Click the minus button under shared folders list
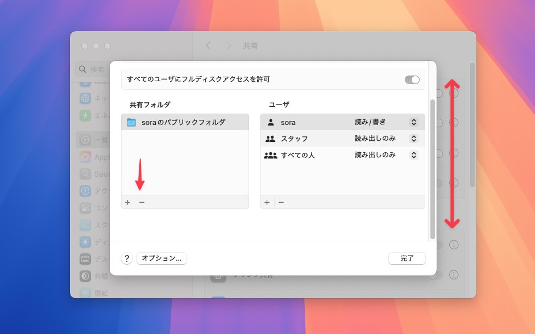The image size is (535, 334). click(x=142, y=202)
